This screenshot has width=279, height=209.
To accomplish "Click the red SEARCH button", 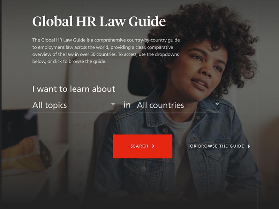I will tap(142, 146).
